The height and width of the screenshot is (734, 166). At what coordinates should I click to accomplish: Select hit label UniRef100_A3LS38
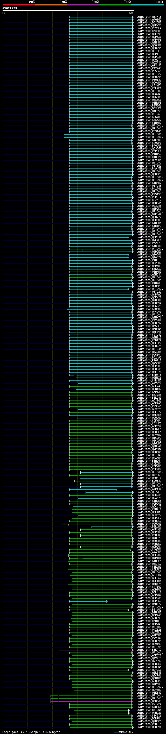point(149,673)
